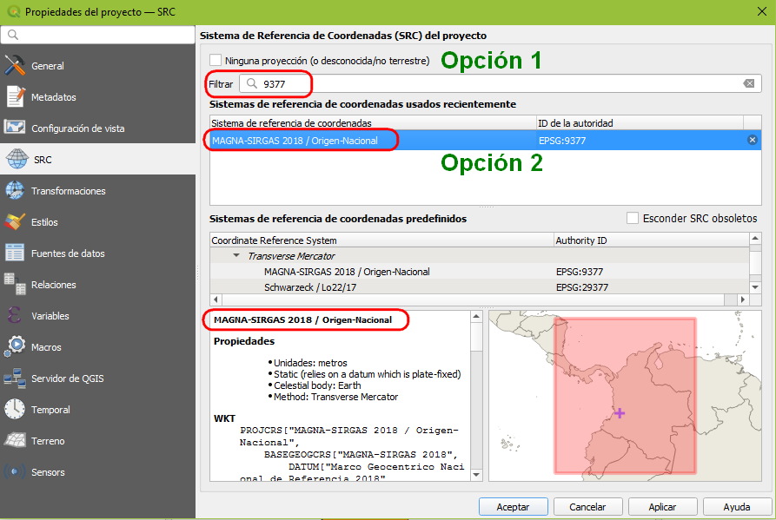Close the Propiedades del proyecto dialog
Viewport: 776px width, 520px height.
tap(761, 11)
